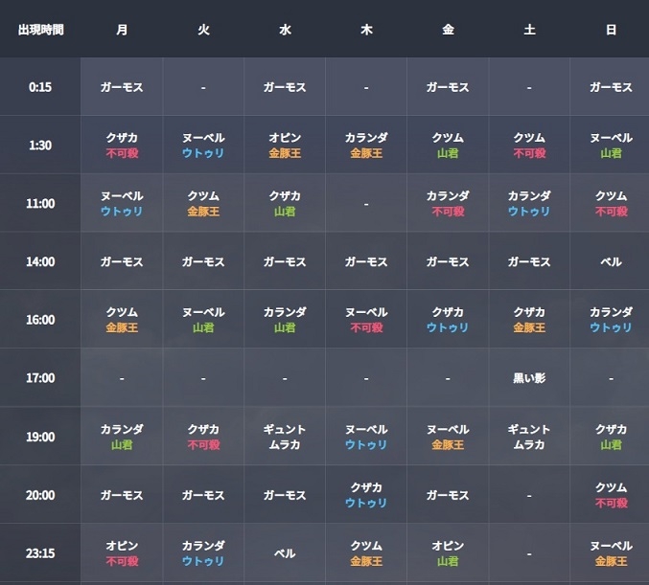
Task: Click オピン 山君 in the 金 column
Action: [448, 553]
